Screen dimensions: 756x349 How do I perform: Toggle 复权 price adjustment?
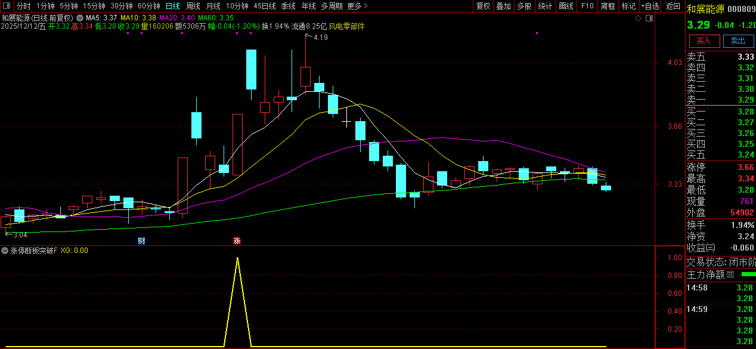pos(483,6)
